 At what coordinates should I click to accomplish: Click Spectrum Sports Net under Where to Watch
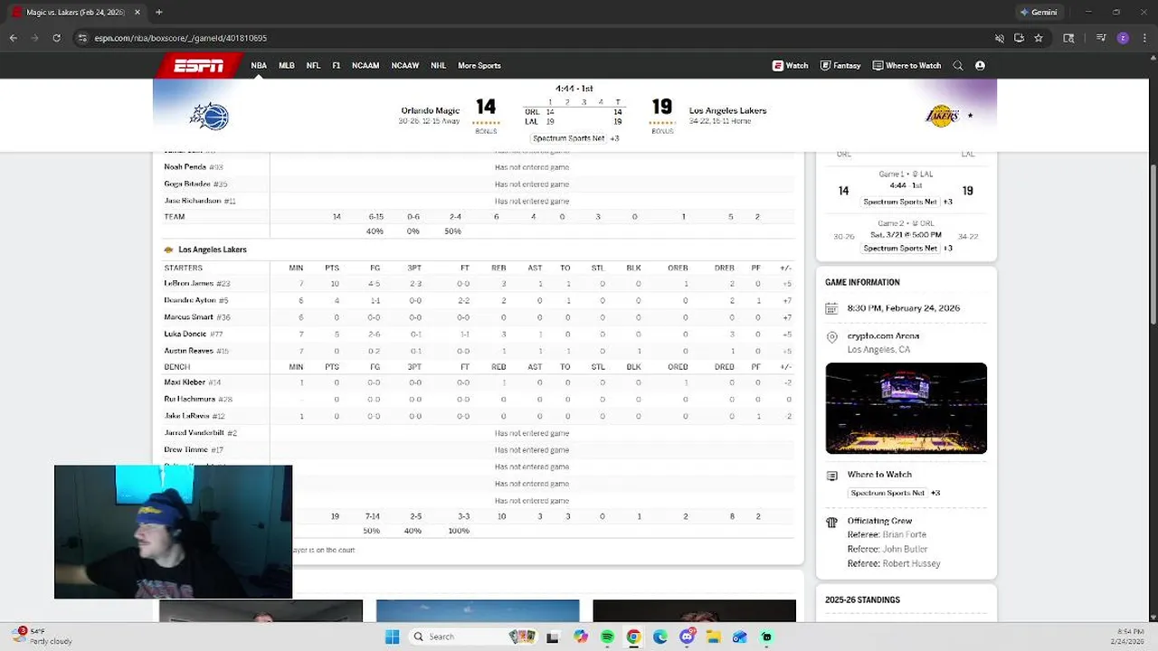pyautogui.click(x=887, y=493)
